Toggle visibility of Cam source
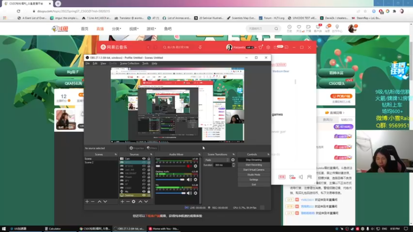 click(144, 159)
